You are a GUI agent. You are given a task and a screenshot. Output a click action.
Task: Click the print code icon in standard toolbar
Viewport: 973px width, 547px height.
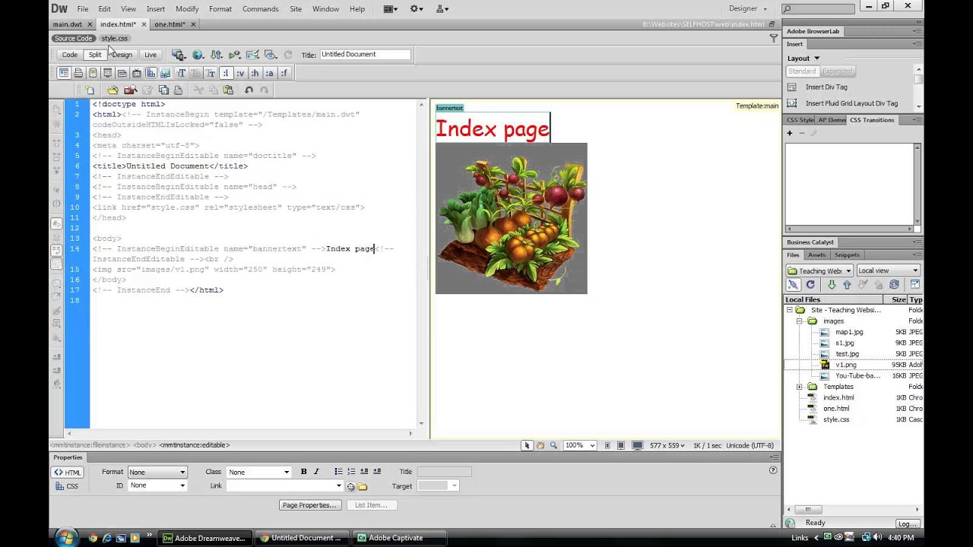click(178, 90)
